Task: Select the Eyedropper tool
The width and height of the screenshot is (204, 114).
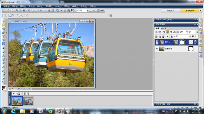Action: pos(4,75)
